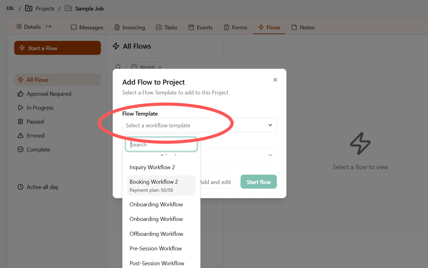Click the pause icon beside Paused
This screenshot has height=268, width=428.
pyautogui.click(x=20, y=121)
